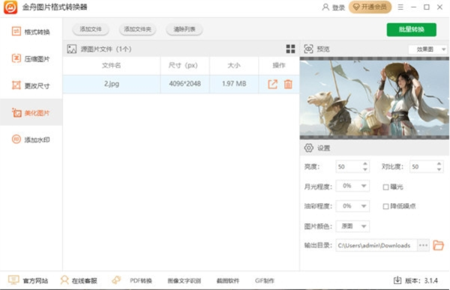This screenshot has height=290, width=450.
Task: Open the 效果图 preview mode dropdown
Action: point(427,49)
